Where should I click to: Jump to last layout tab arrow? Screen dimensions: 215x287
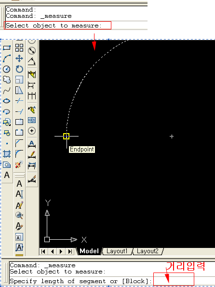[x=70, y=251]
